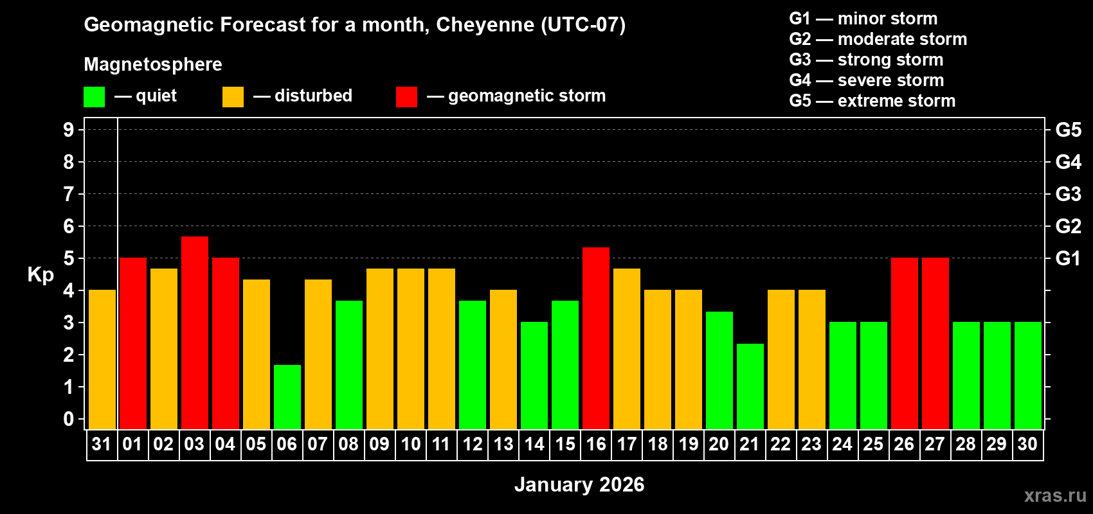Select the red bar for January 01
Viewport: 1093px width, 514px height.
133,343
